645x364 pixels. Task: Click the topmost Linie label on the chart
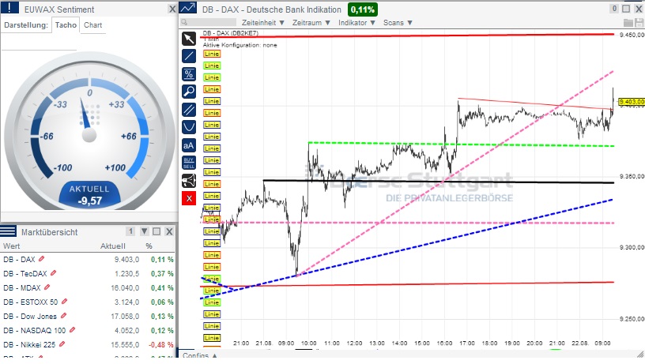211,54
